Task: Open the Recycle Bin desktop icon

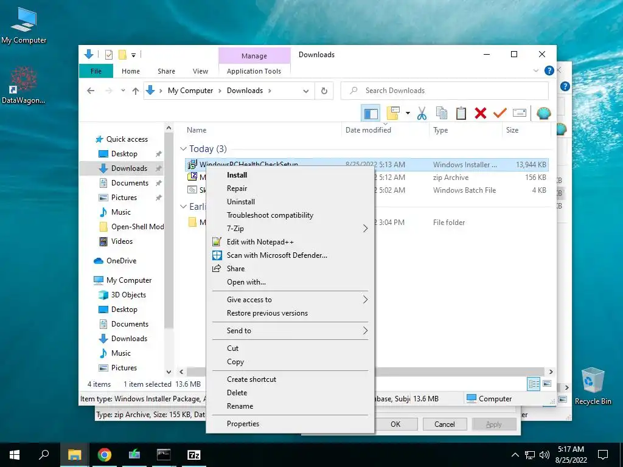Action: 593,386
